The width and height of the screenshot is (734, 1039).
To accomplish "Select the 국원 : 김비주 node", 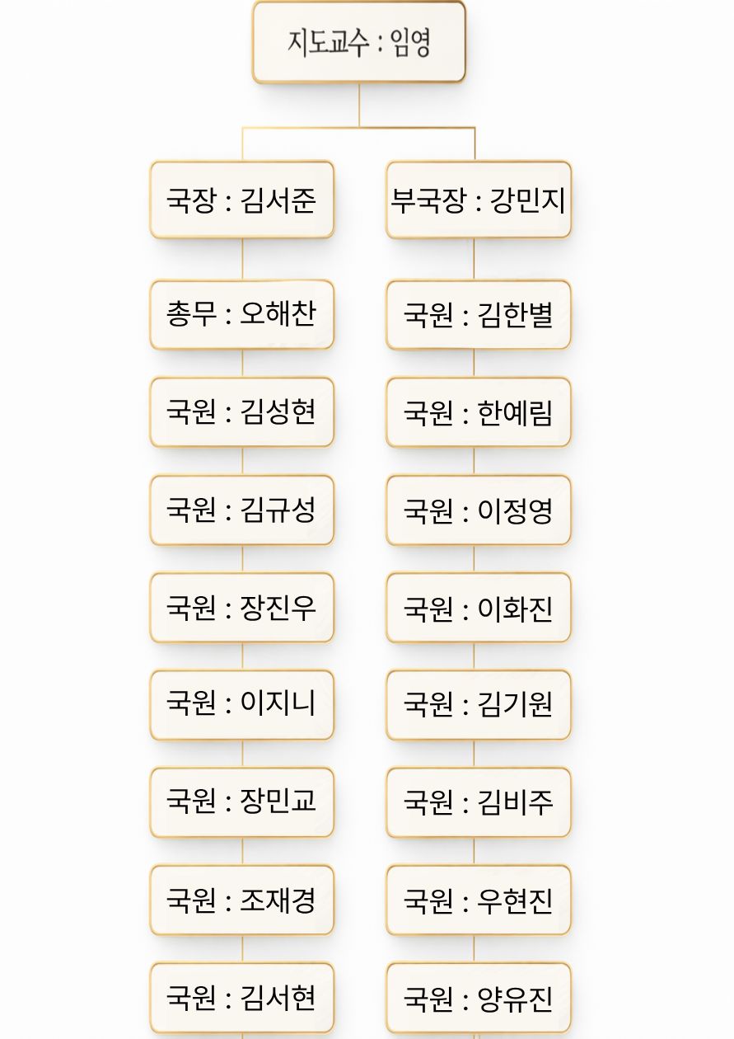I will 478,802.
